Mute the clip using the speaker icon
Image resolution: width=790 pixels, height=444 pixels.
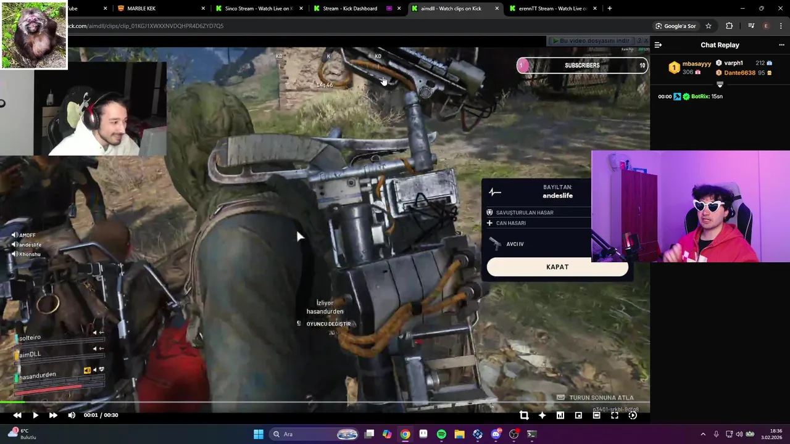pyautogui.click(x=72, y=416)
